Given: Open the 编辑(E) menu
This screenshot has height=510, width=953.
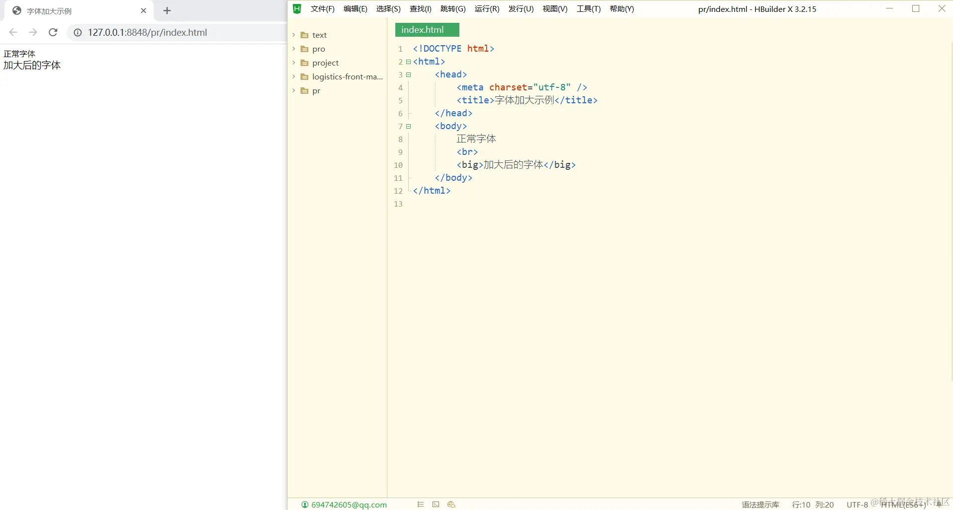Looking at the screenshot, I should pos(356,9).
